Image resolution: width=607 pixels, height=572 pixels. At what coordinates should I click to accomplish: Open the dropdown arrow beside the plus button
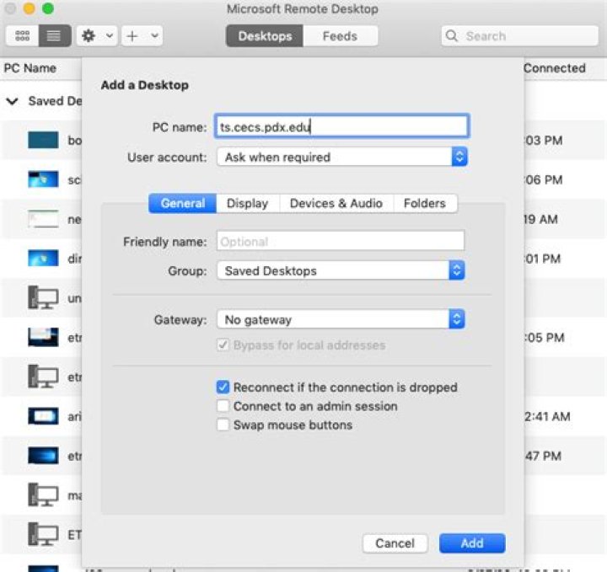click(x=154, y=36)
